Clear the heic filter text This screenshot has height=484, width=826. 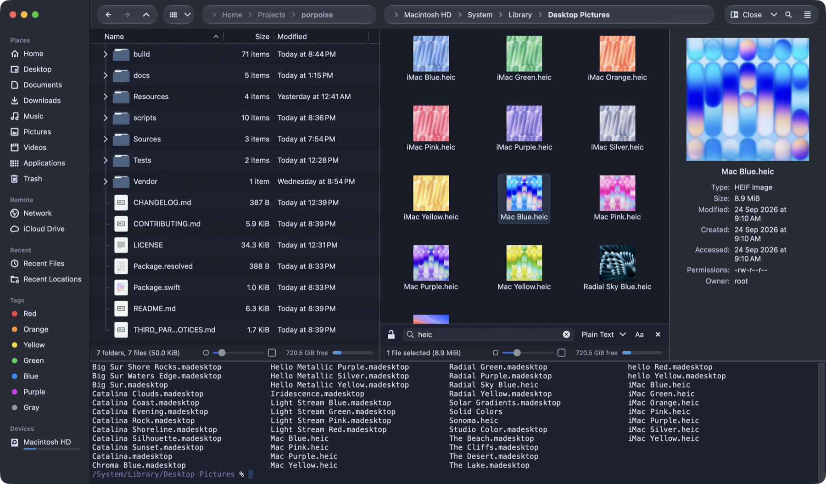(x=566, y=334)
